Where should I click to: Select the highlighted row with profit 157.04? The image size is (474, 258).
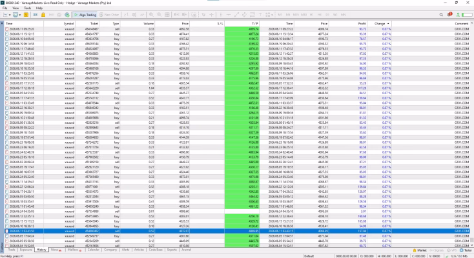[237, 231]
